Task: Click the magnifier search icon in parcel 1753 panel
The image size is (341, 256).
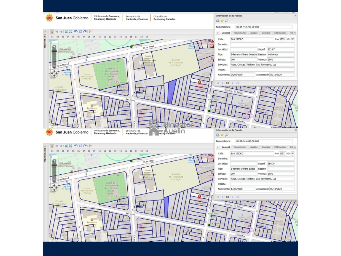Action: point(227,21)
